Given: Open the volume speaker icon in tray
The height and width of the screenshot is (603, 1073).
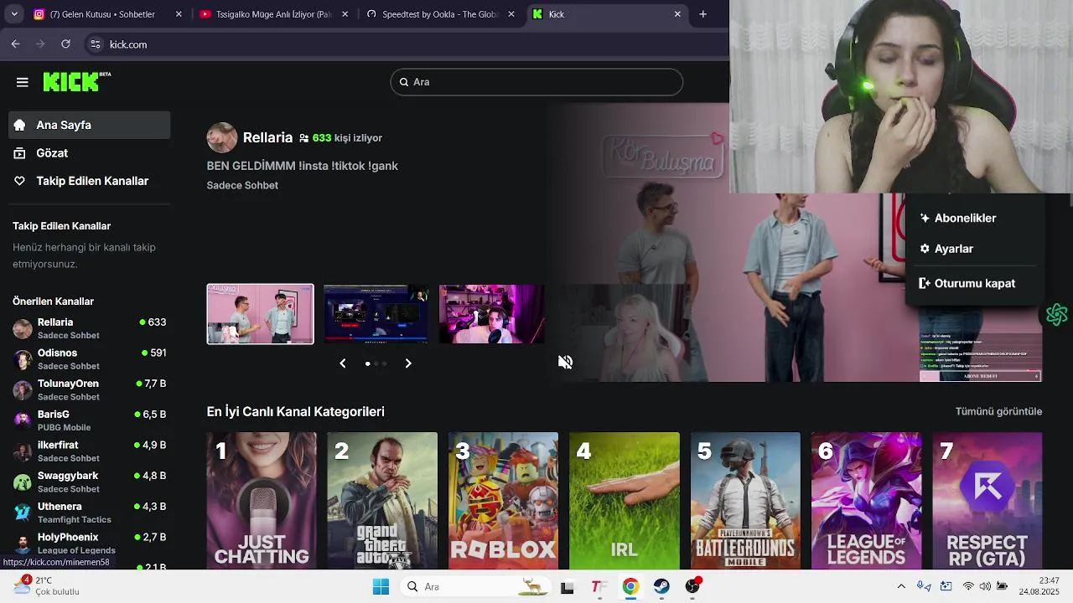Looking at the screenshot, I should click(x=985, y=587).
